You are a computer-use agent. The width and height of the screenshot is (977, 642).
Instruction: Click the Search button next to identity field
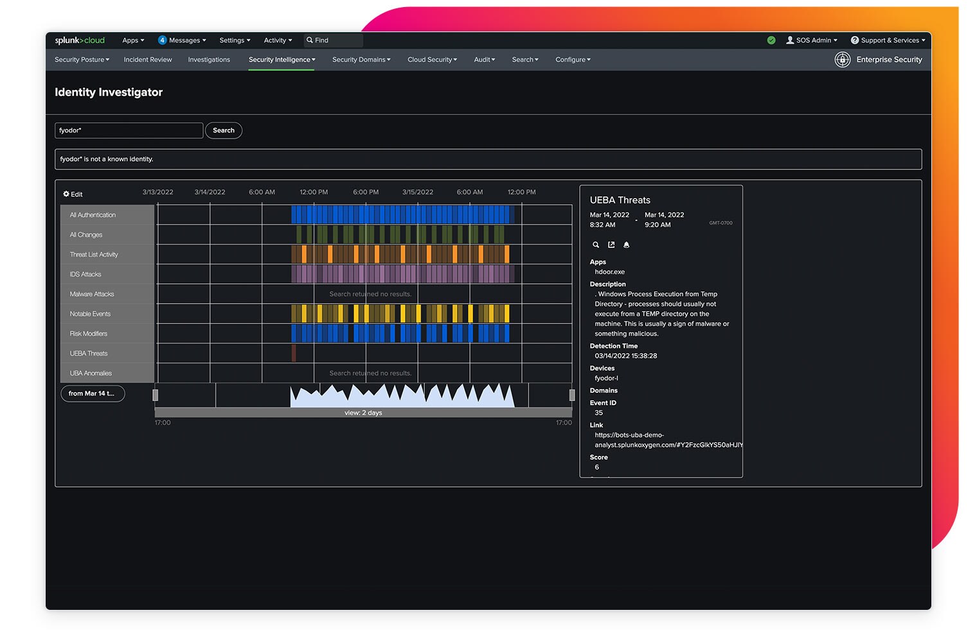click(224, 130)
